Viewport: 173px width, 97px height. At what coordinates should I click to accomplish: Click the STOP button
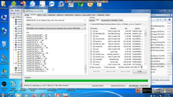tap(140, 71)
